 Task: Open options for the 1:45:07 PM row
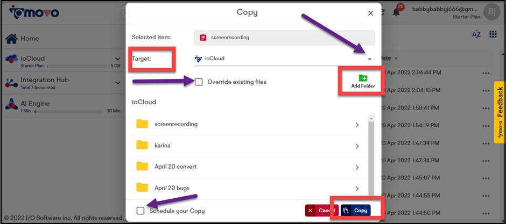[486, 178]
